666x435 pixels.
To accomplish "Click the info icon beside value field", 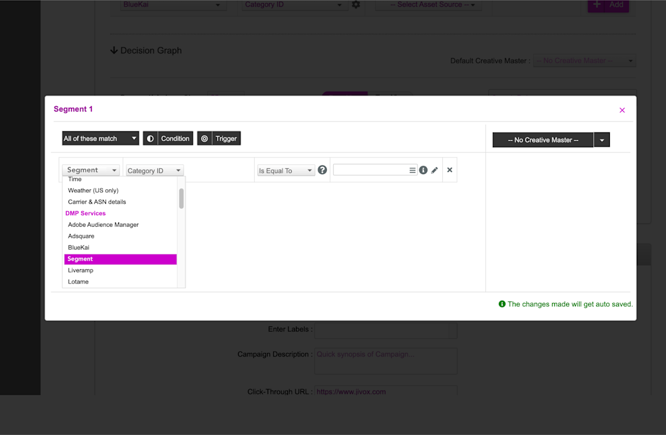I will point(424,170).
